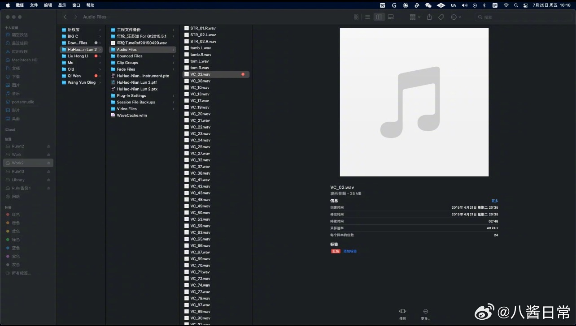The height and width of the screenshot is (326, 576).
Task: Select the Work volume in sidebar
Action: (x=28, y=154)
